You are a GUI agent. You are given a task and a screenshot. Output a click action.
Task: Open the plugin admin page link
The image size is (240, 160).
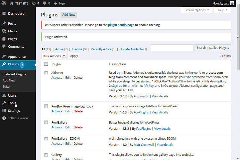tap(121, 25)
